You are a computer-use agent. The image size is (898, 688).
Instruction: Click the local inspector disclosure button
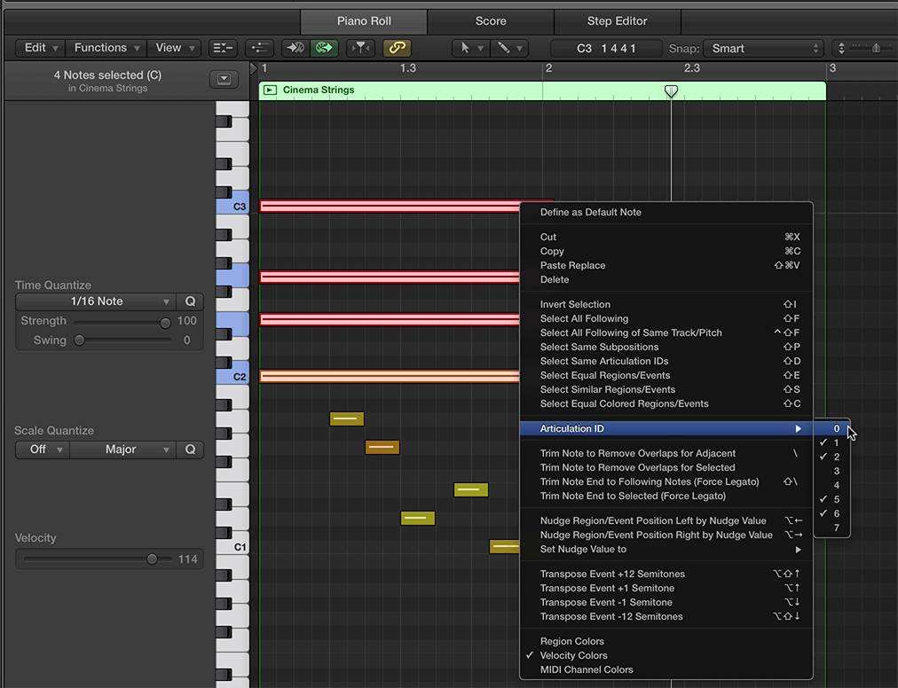pyautogui.click(x=224, y=79)
